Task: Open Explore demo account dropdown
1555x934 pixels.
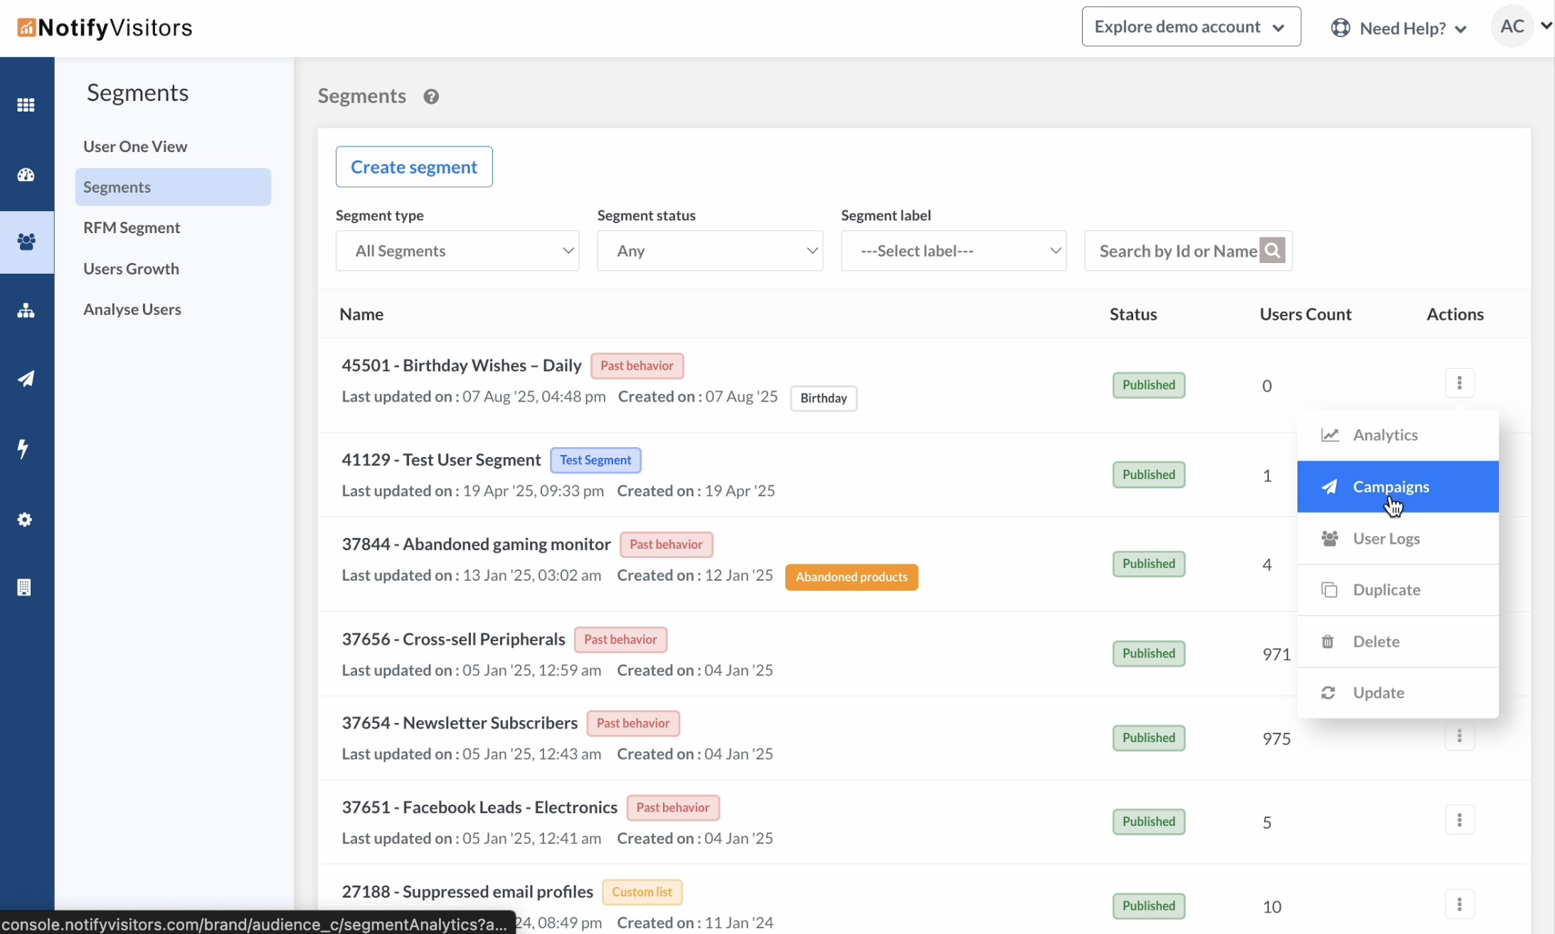Action: tap(1191, 27)
